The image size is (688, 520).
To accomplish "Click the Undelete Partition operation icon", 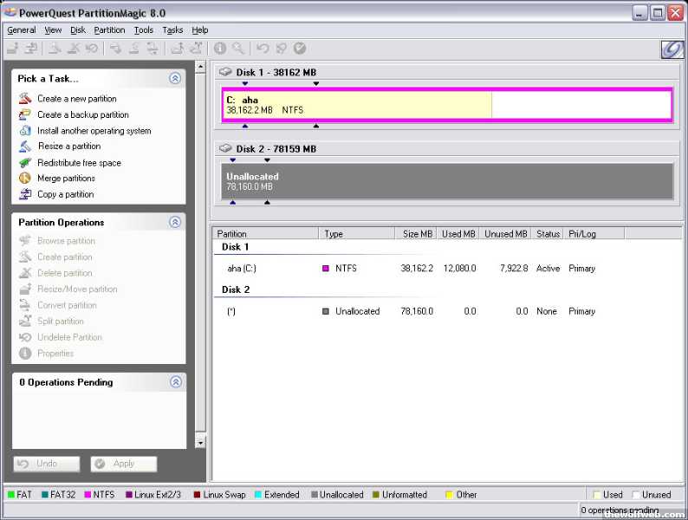I will (x=25, y=337).
